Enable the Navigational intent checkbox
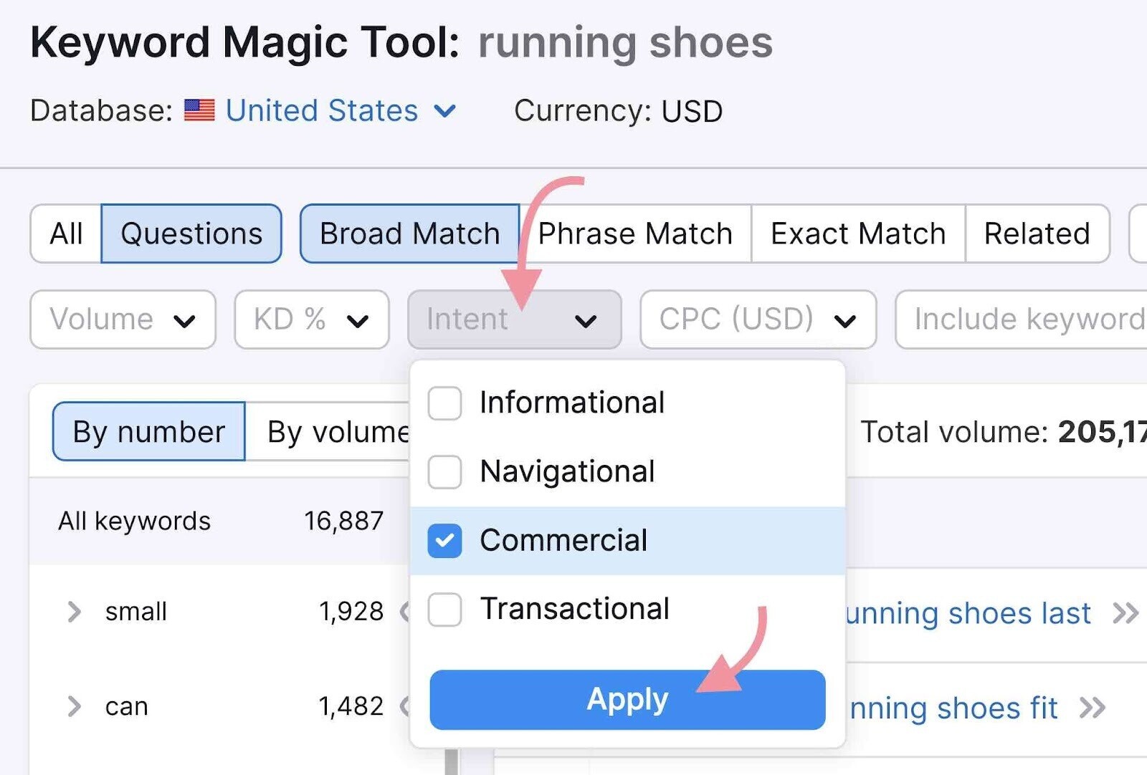The image size is (1147, 775). point(444,472)
